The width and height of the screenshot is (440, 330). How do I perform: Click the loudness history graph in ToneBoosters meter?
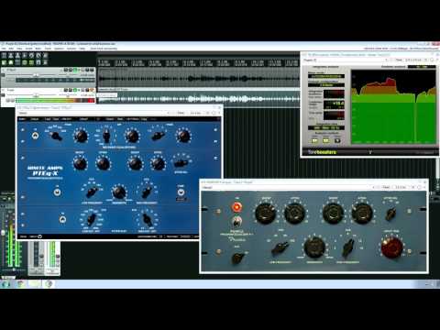(393, 107)
